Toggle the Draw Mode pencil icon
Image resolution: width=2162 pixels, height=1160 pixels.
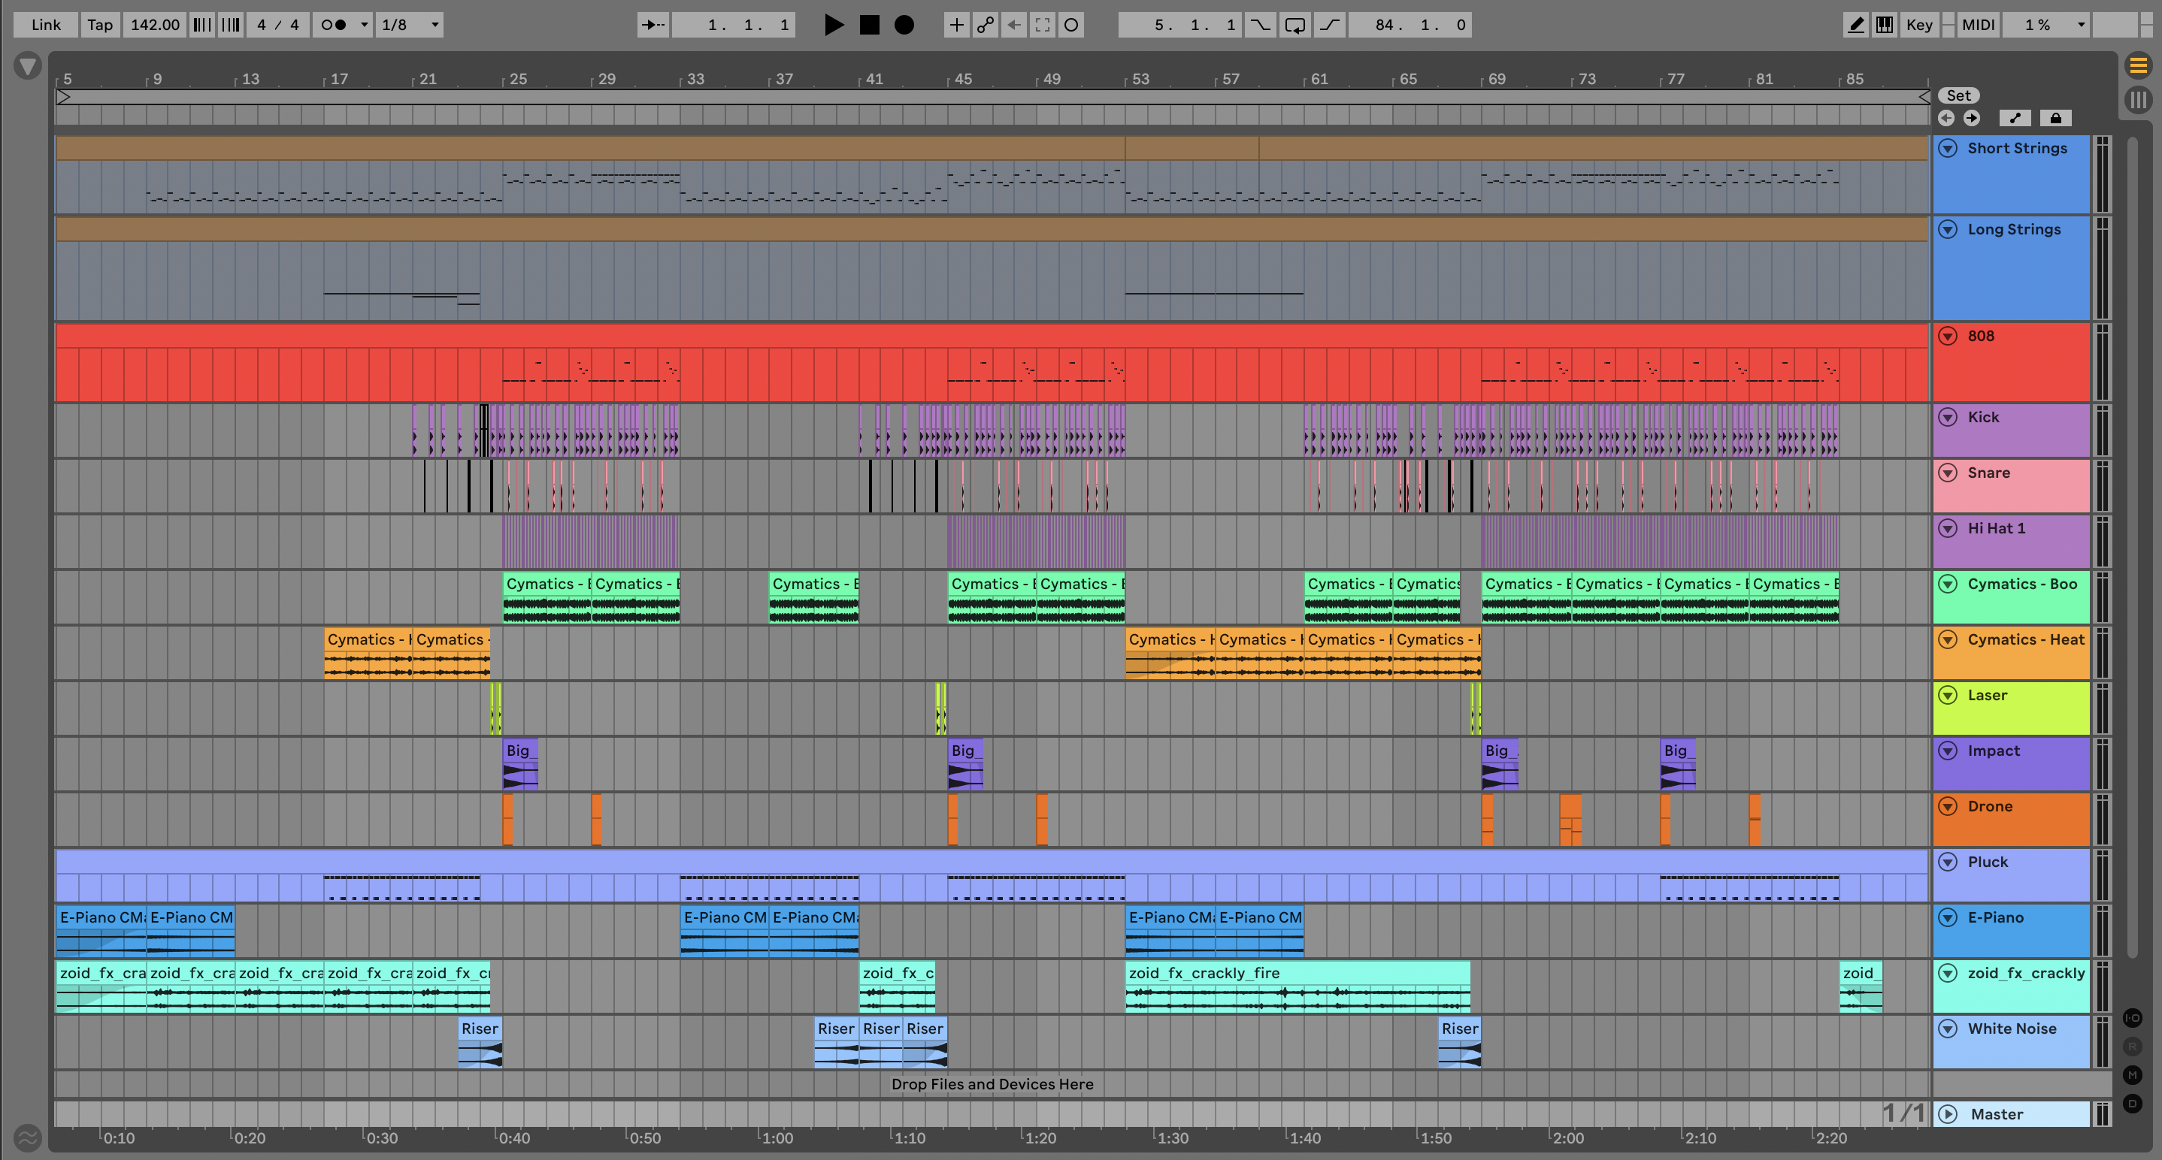point(1857,25)
